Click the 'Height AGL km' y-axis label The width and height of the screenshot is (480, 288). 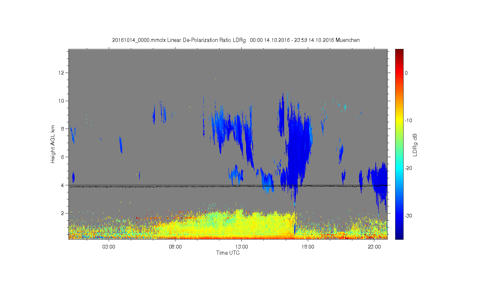[53, 144]
